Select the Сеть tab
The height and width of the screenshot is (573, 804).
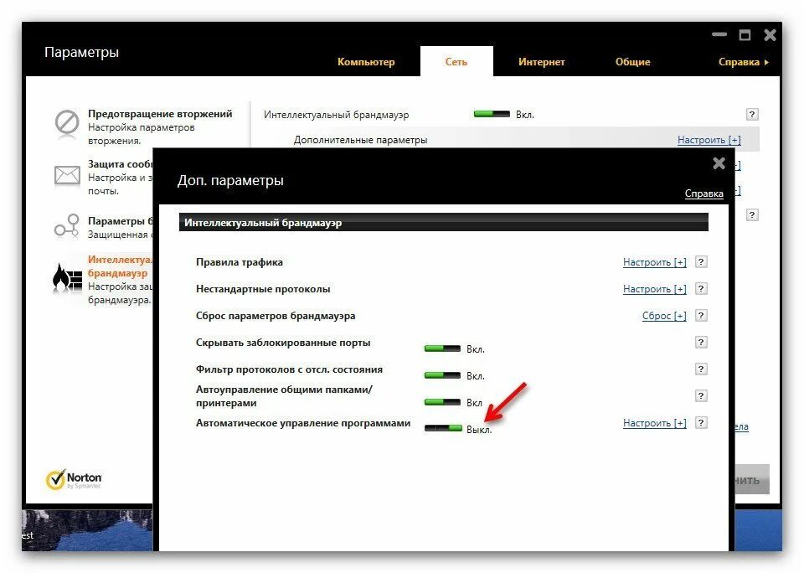click(x=456, y=62)
